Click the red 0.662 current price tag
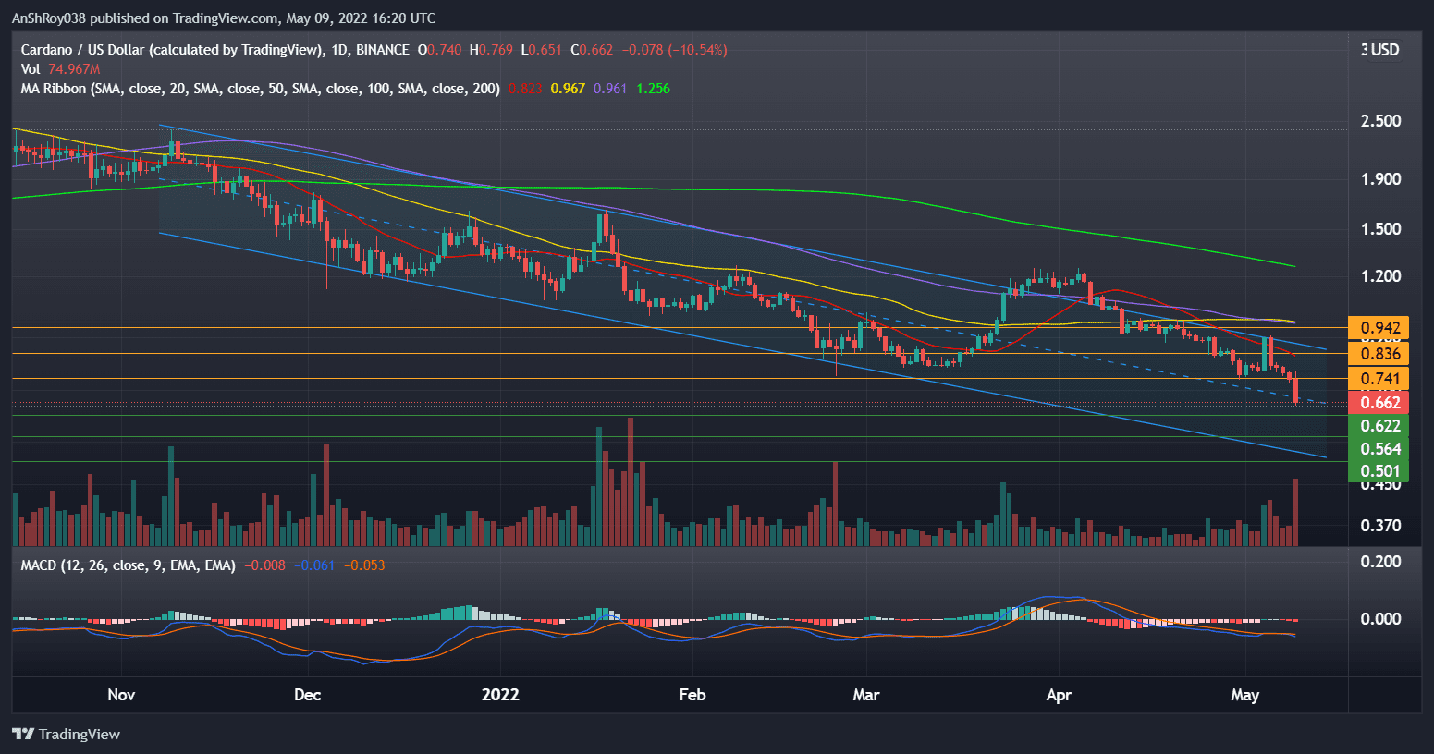 coord(1379,402)
